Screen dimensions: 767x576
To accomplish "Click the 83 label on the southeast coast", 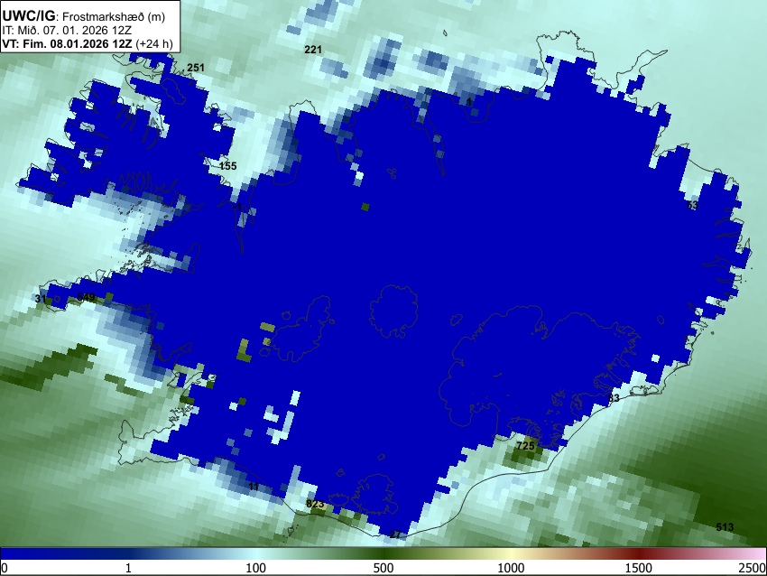I will click(x=614, y=398).
